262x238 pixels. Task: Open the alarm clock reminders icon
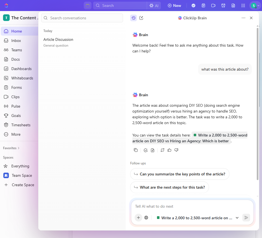[223, 6]
